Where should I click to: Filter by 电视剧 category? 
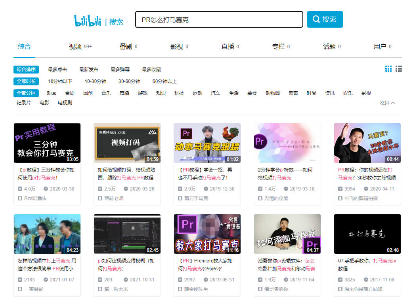65,103
